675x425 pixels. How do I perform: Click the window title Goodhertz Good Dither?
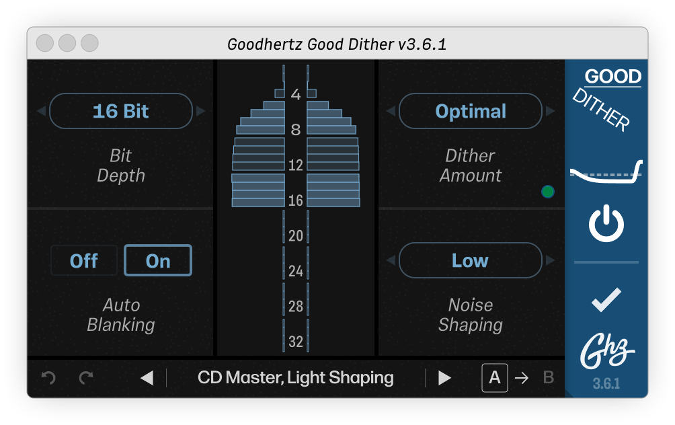point(337,44)
